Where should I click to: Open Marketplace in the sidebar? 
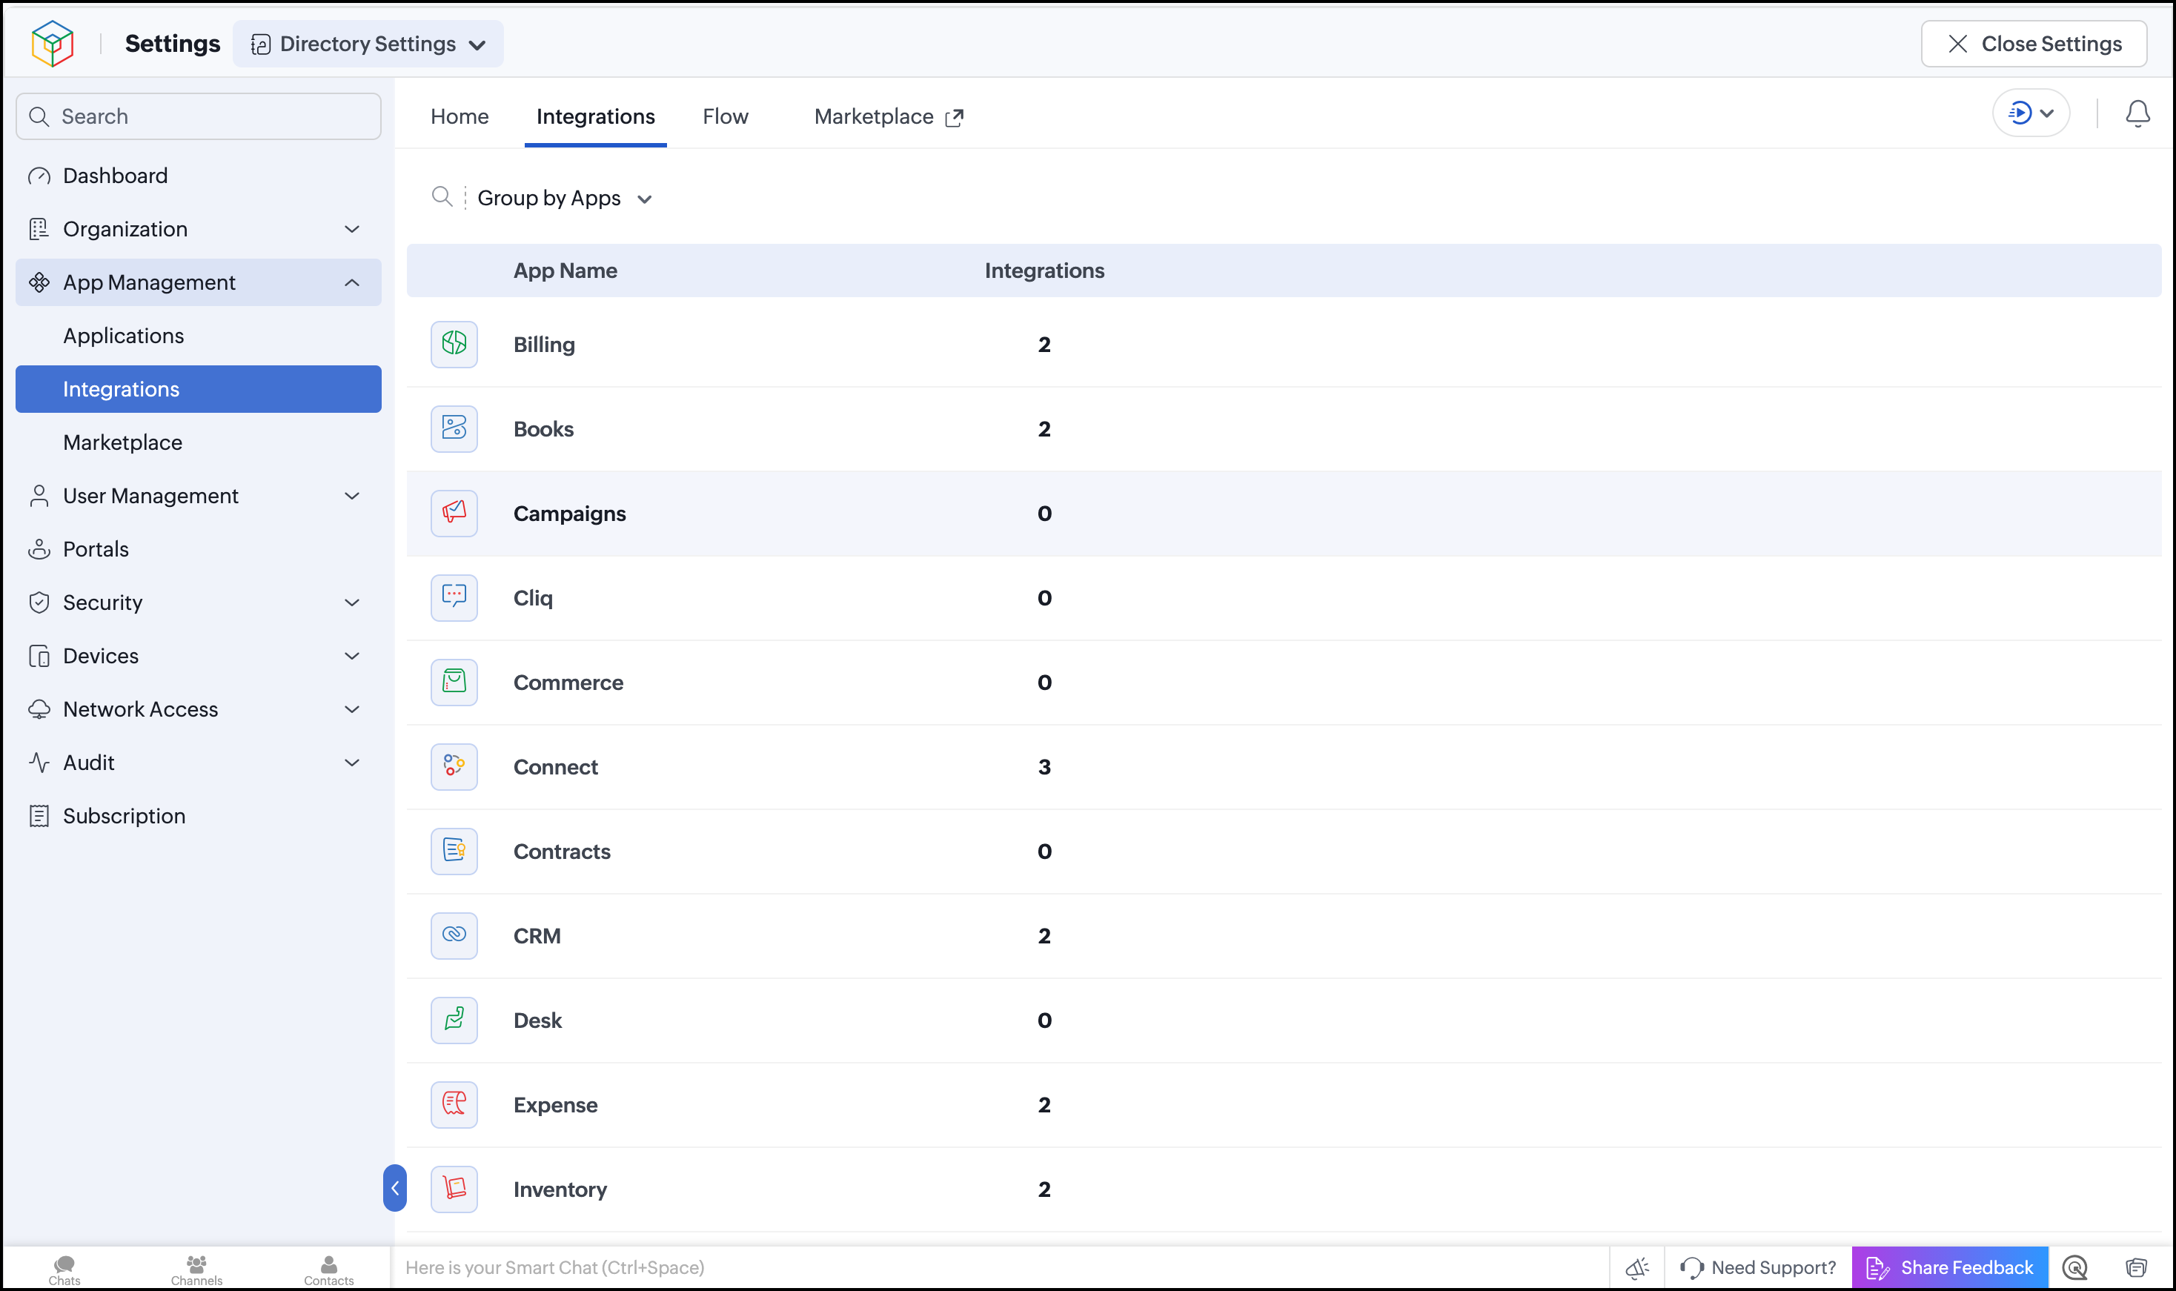(x=199, y=442)
